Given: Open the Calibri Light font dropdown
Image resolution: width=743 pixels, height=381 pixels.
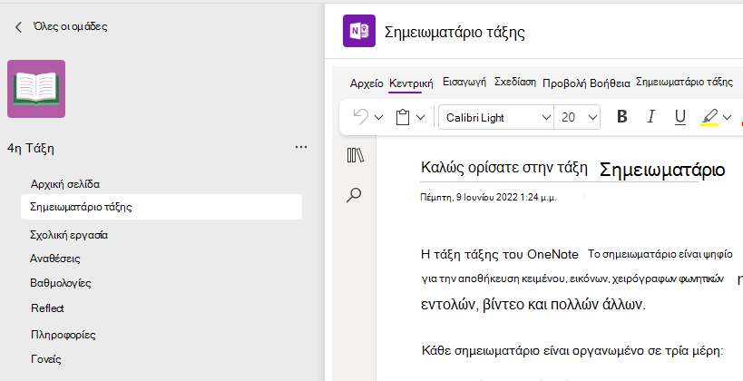Looking at the screenshot, I should pyautogui.click(x=496, y=117).
